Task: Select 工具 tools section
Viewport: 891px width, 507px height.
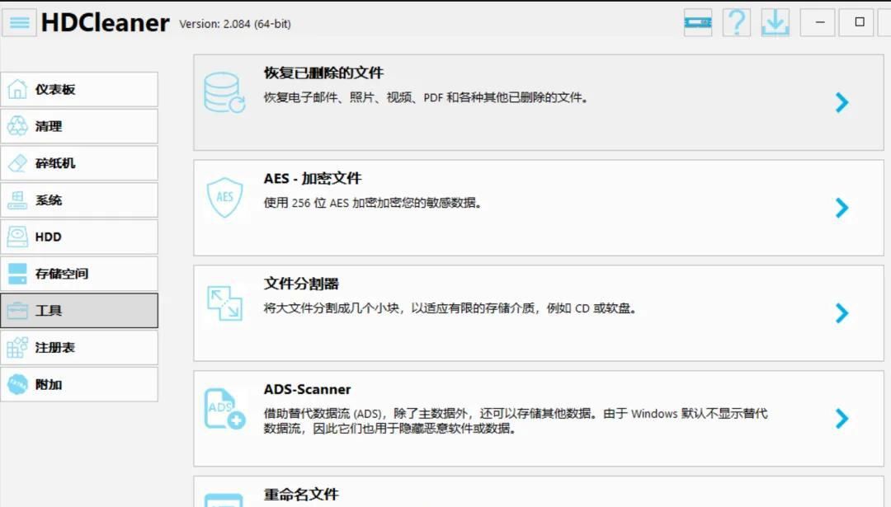Action: [x=79, y=311]
